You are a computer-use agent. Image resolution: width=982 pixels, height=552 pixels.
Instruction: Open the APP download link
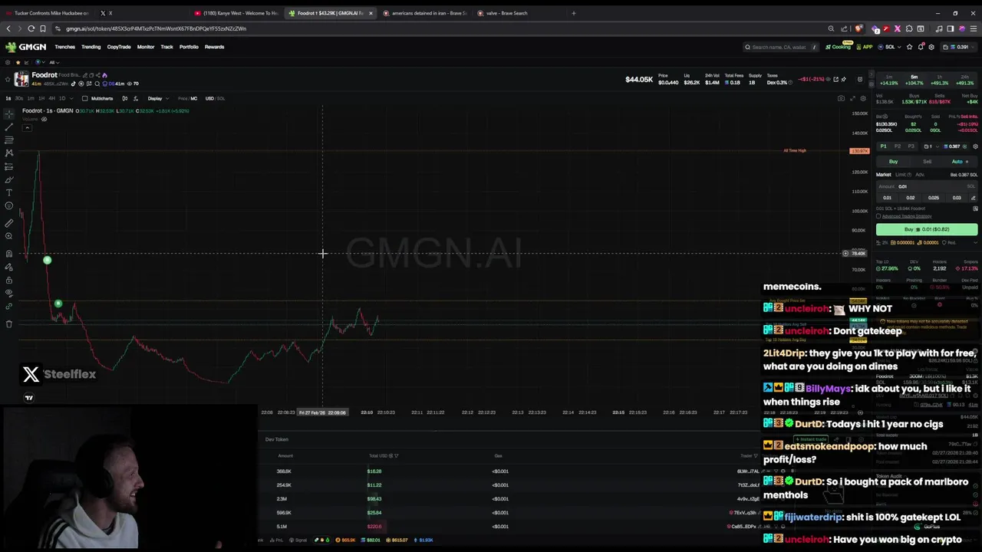865,47
